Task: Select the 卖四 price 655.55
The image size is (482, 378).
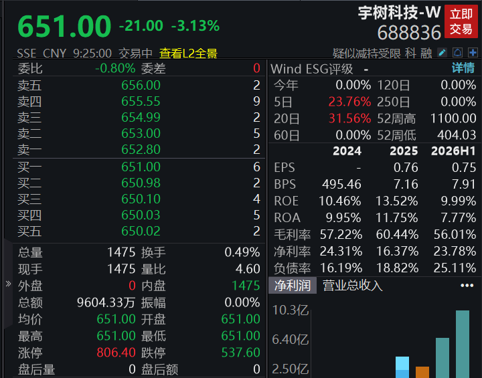Action: 141,101
